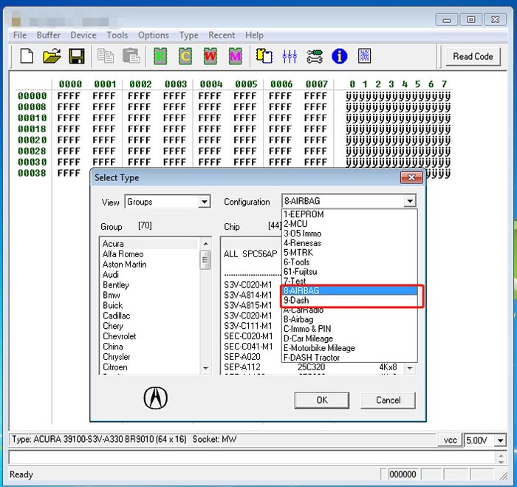Open the Tools menu
The height and width of the screenshot is (487, 517).
117,35
